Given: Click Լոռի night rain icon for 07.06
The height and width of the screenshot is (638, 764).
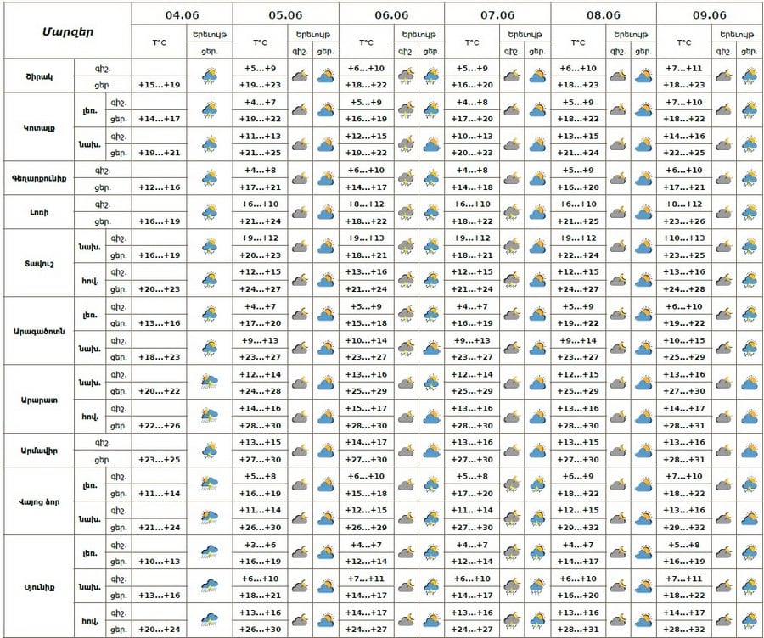Looking at the screenshot, I should click(512, 213).
